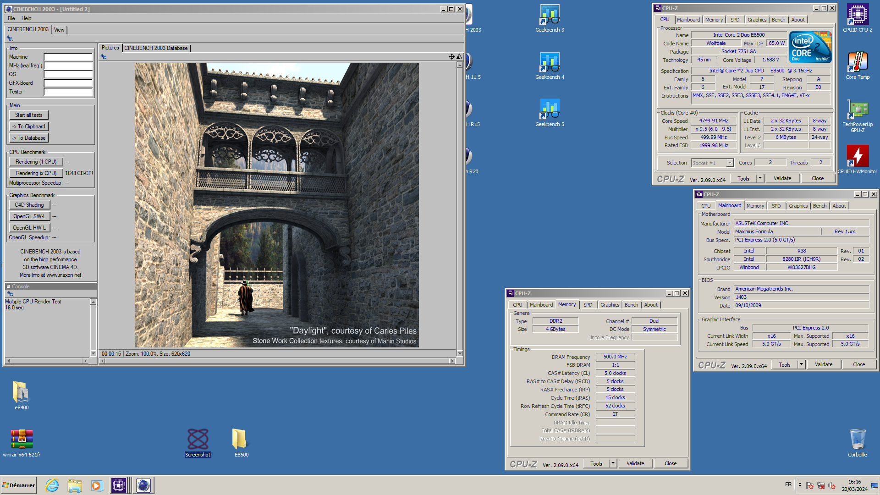Viewport: 880px width, 495px height.
Task: Select the Corbeille recycle bin icon
Action: tap(858, 443)
